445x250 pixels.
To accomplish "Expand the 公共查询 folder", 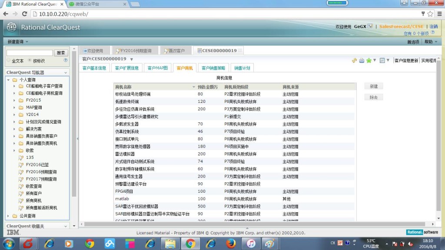I will (x=8, y=216).
